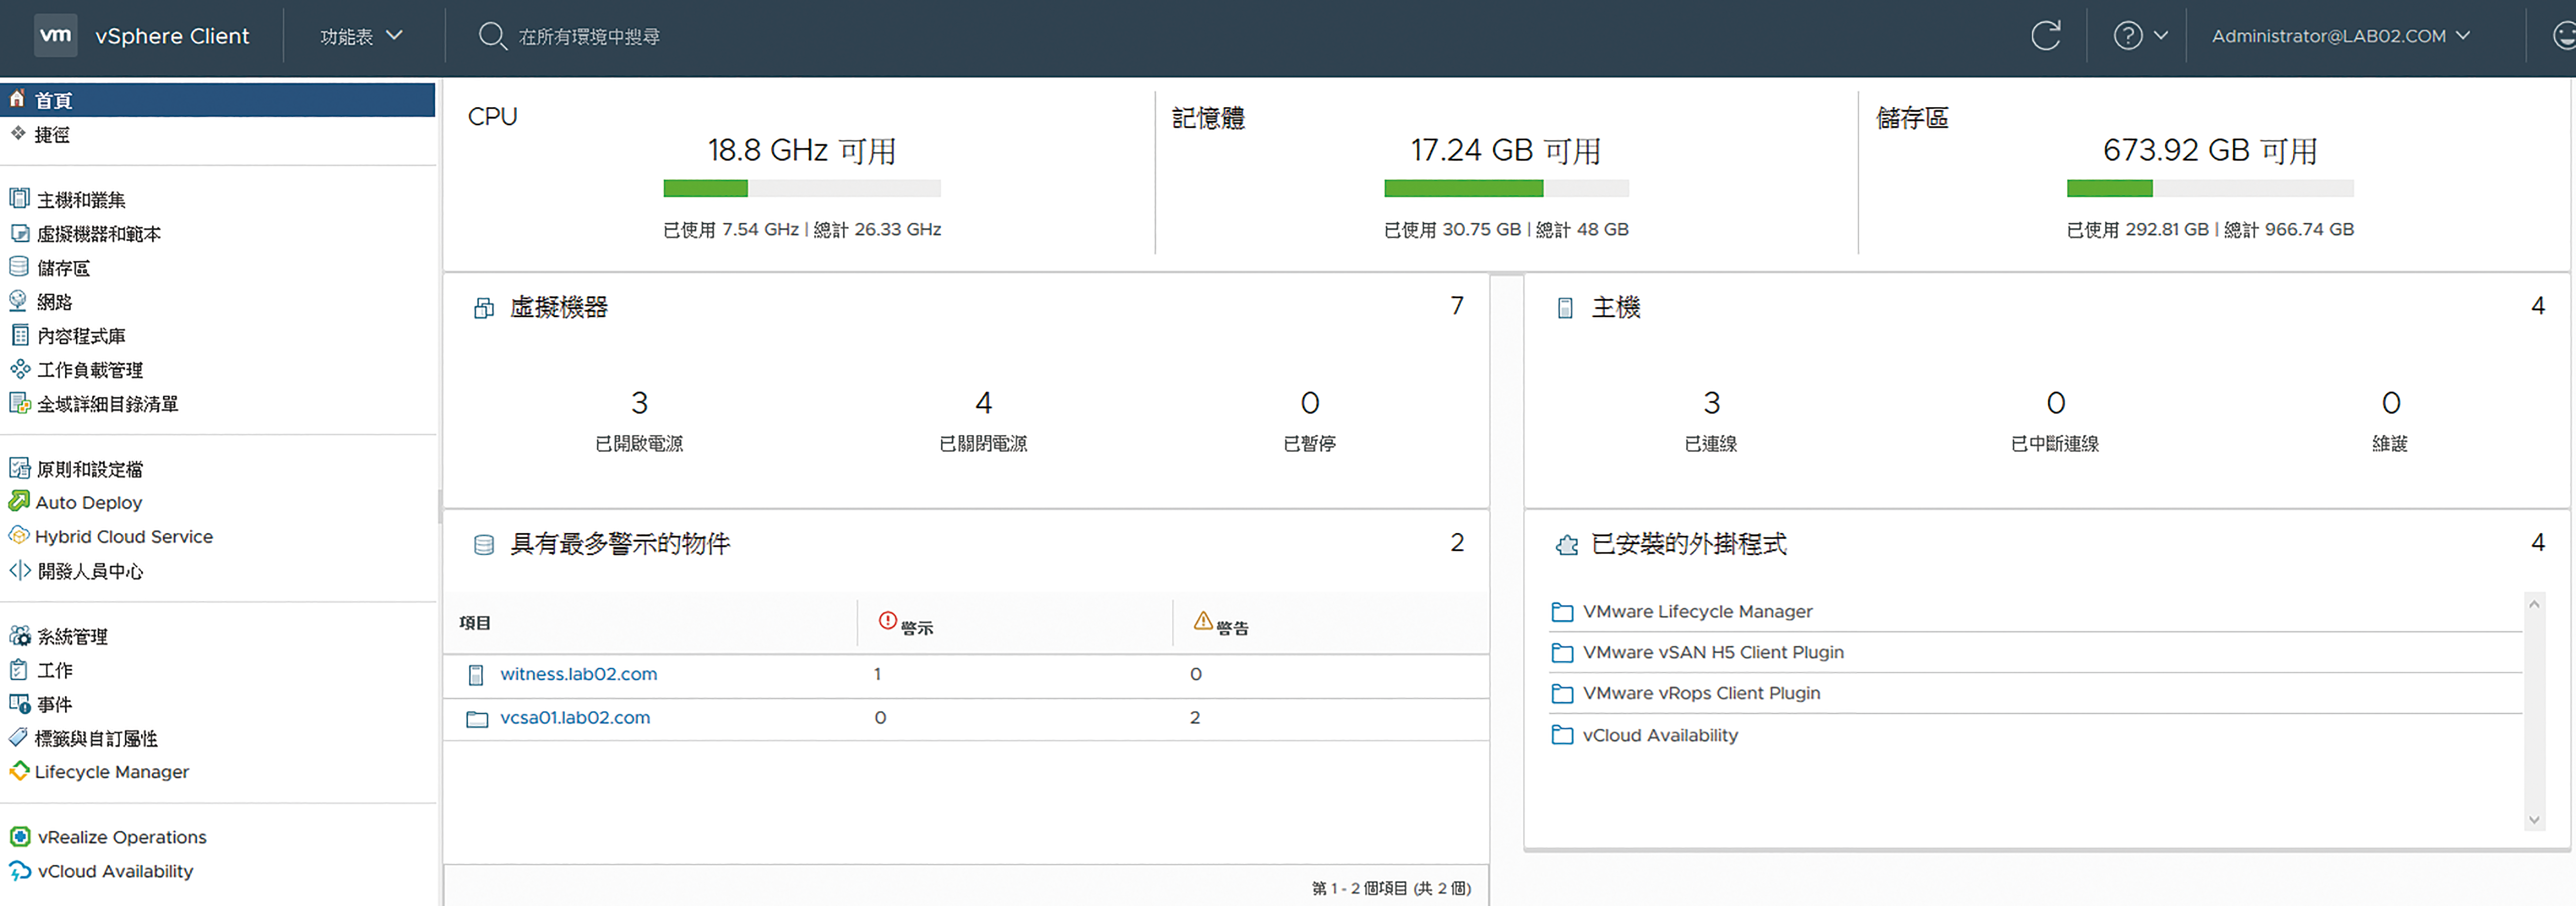The width and height of the screenshot is (2576, 906).
Task: Click the 0 已暫停 VM count
Action: (x=1309, y=403)
